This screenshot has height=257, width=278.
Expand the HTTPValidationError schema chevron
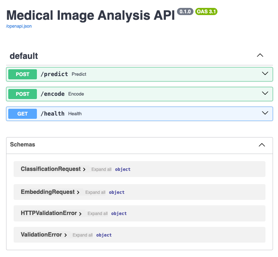click(80, 214)
